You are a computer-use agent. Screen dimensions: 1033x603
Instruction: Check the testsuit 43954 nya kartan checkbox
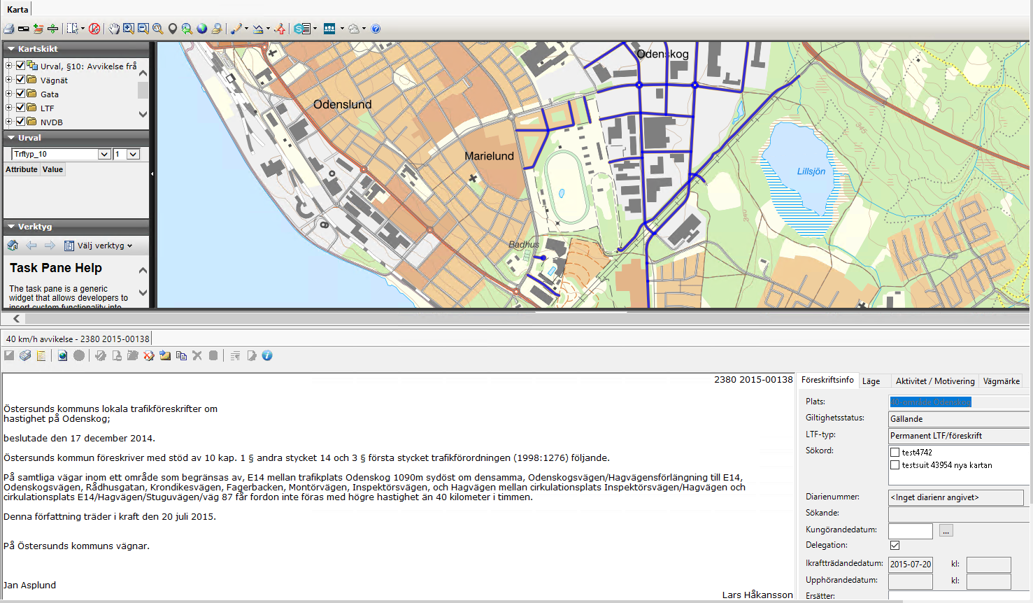pos(895,464)
